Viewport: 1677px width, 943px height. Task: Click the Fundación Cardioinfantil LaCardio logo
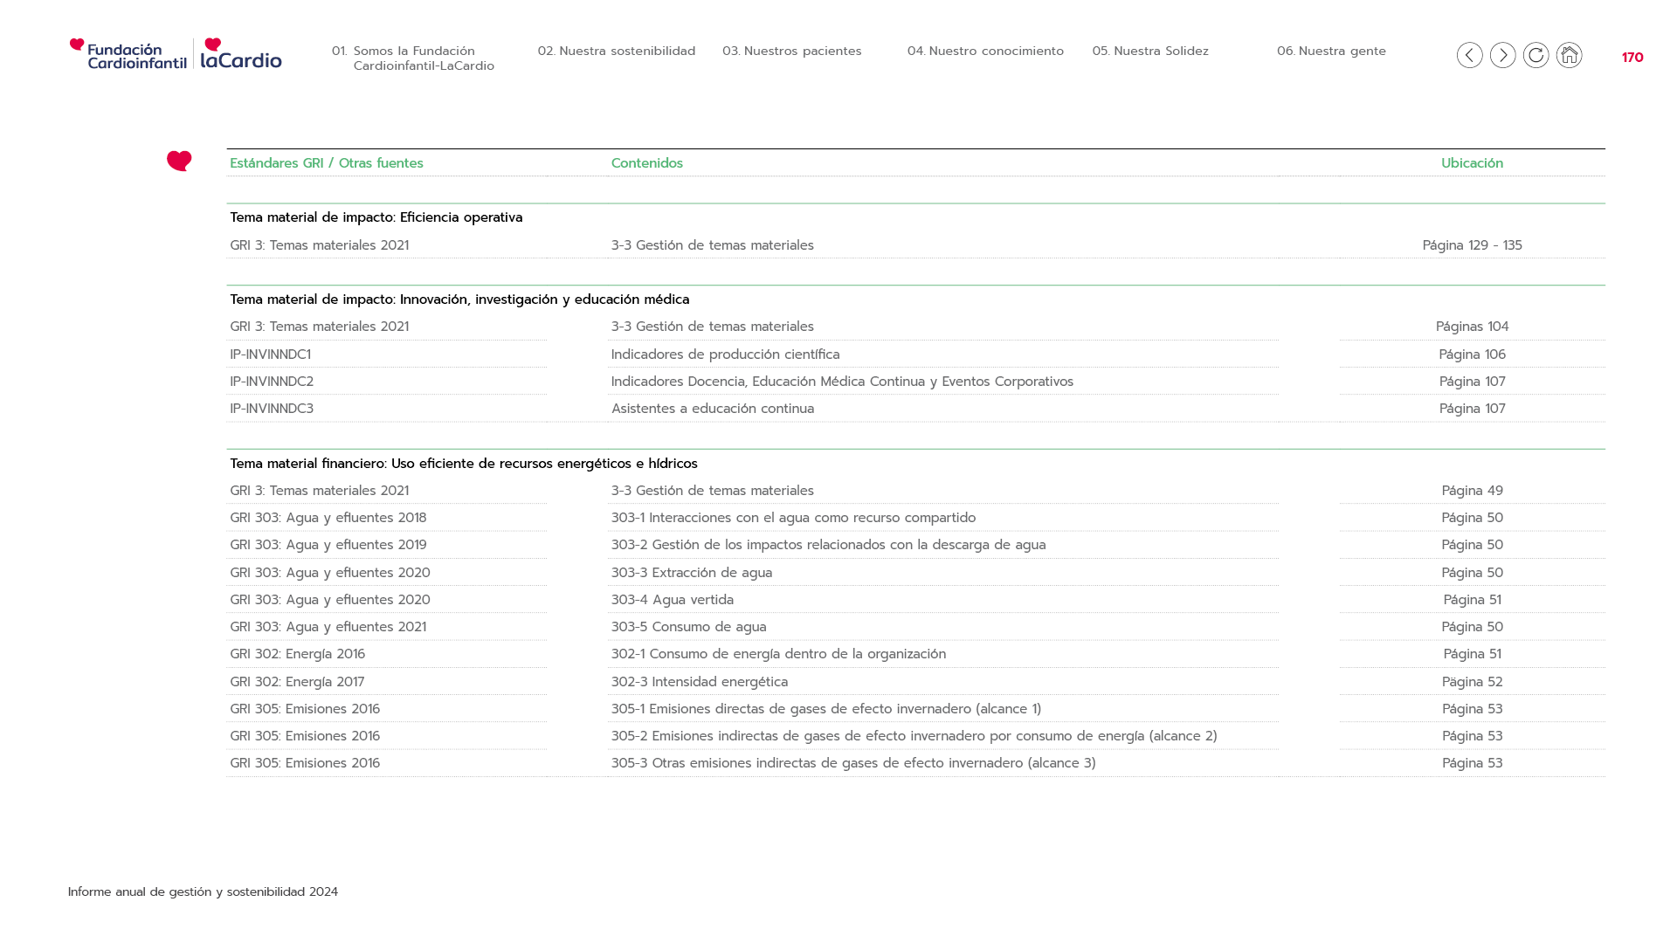coord(176,53)
